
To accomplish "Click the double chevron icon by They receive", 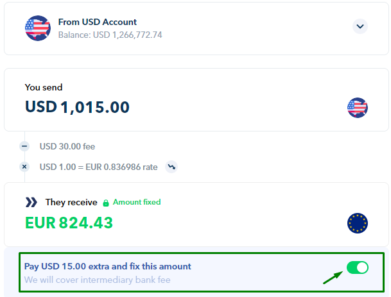I will coord(31,202).
